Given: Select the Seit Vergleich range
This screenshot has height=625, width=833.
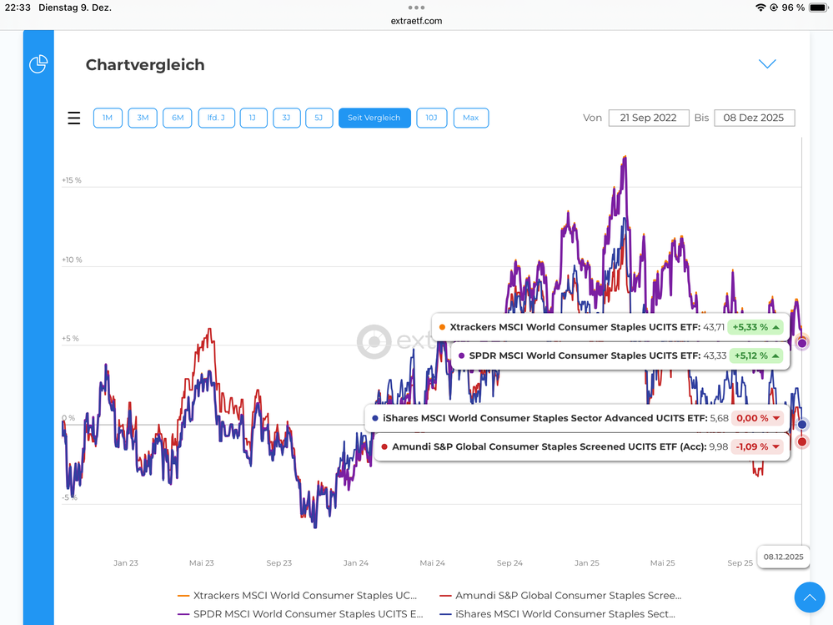Looking at the screenshot, I should point(374,118).
